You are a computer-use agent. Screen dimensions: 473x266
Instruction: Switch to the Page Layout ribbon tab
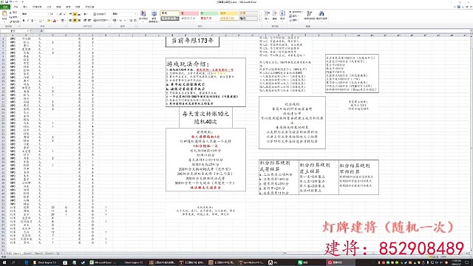tap(37, 7)
